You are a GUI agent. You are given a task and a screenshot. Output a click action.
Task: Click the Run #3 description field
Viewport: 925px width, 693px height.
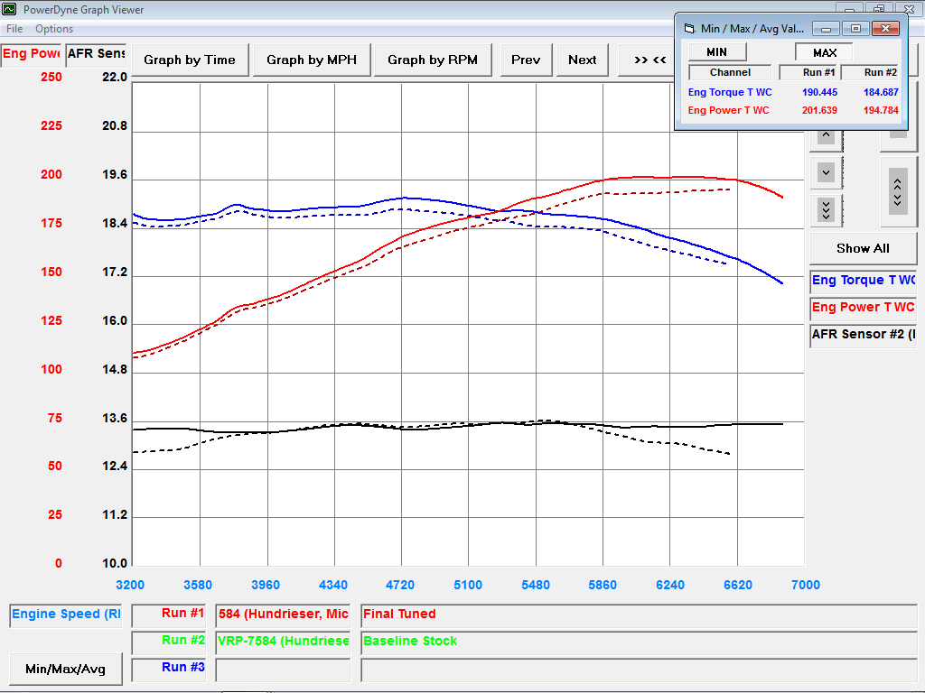click(x=639, y=670)
